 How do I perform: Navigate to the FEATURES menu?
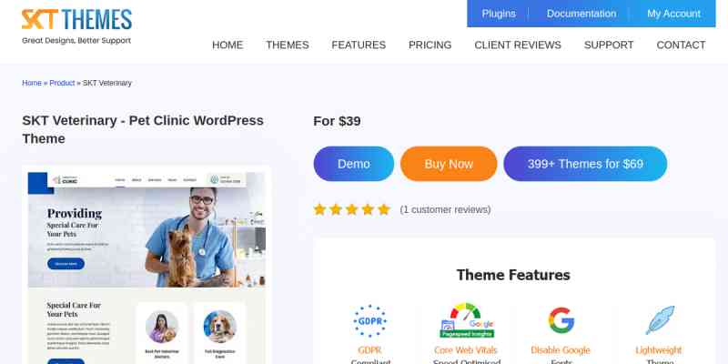(x=359, y=45)
